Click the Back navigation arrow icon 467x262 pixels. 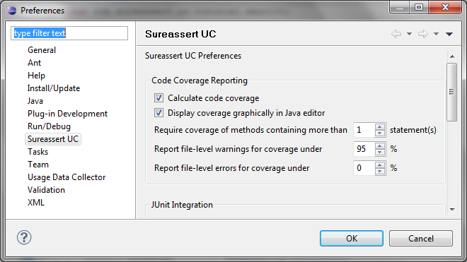tap(396, 34)
